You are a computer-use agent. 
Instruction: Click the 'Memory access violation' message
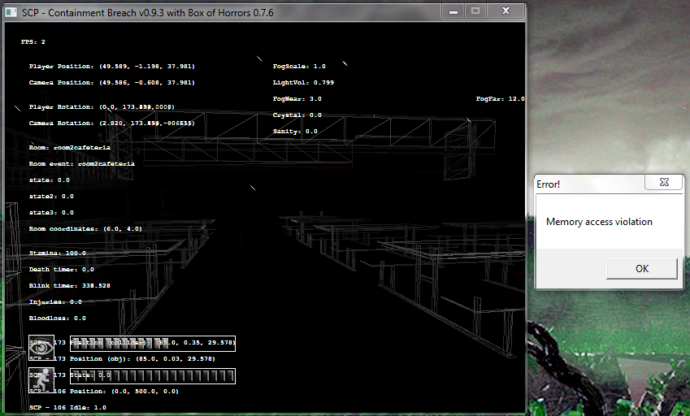(x=599, y=222)
